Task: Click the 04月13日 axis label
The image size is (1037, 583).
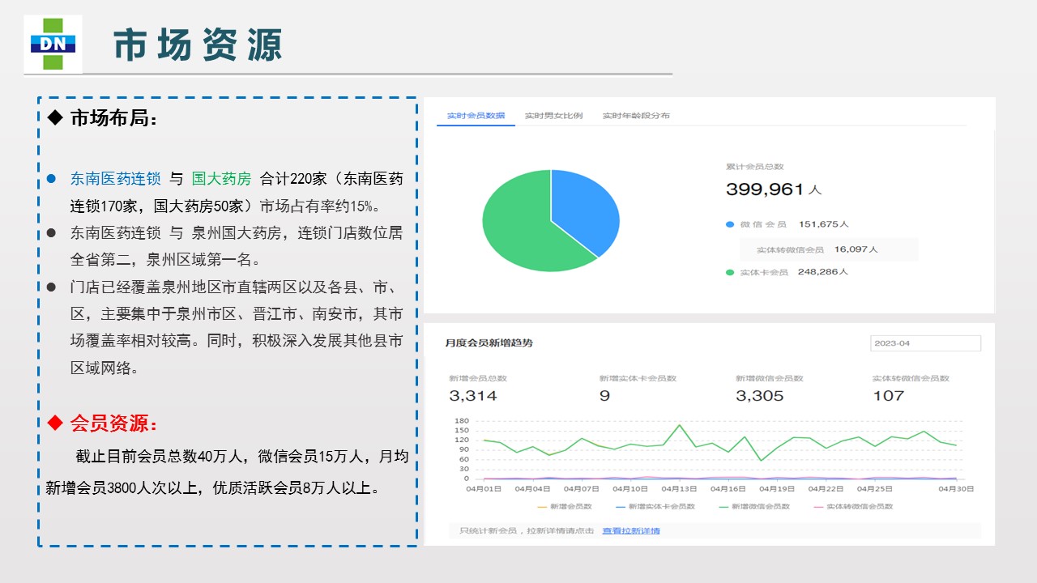Action: [679, 489]
